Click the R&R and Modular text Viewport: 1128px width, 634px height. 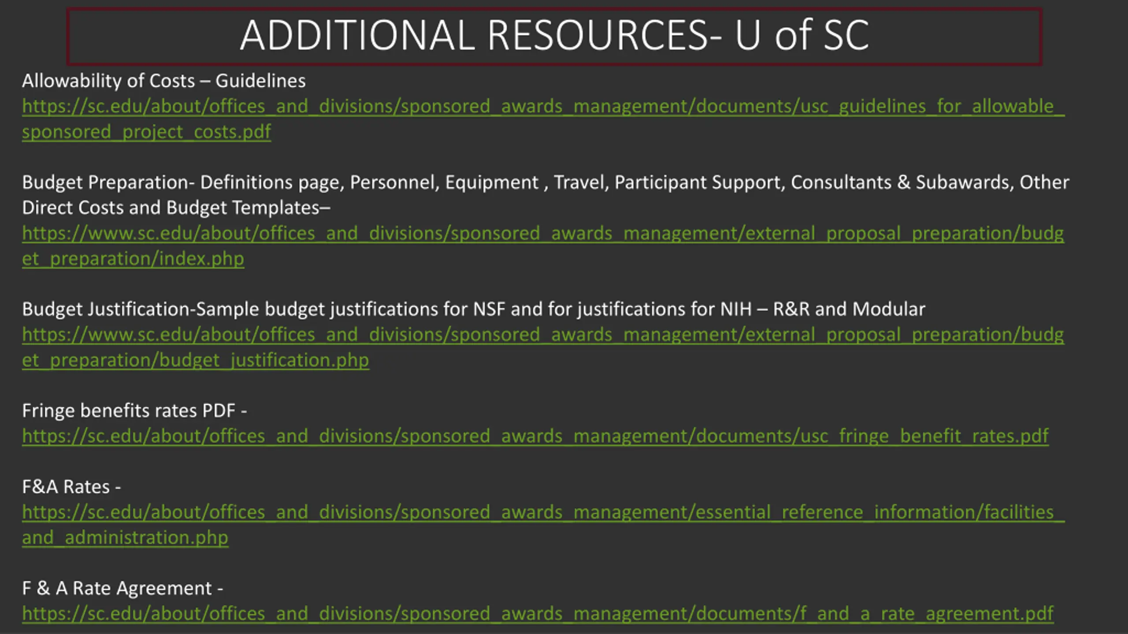click(849, 310)
